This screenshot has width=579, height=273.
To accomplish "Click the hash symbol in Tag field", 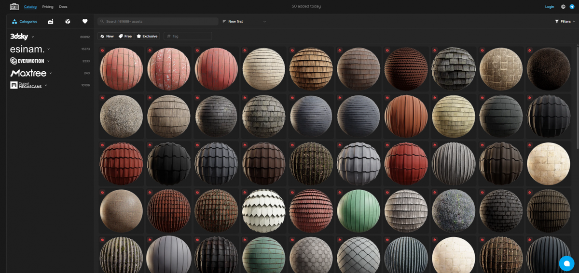I will (x=169, y=36).
